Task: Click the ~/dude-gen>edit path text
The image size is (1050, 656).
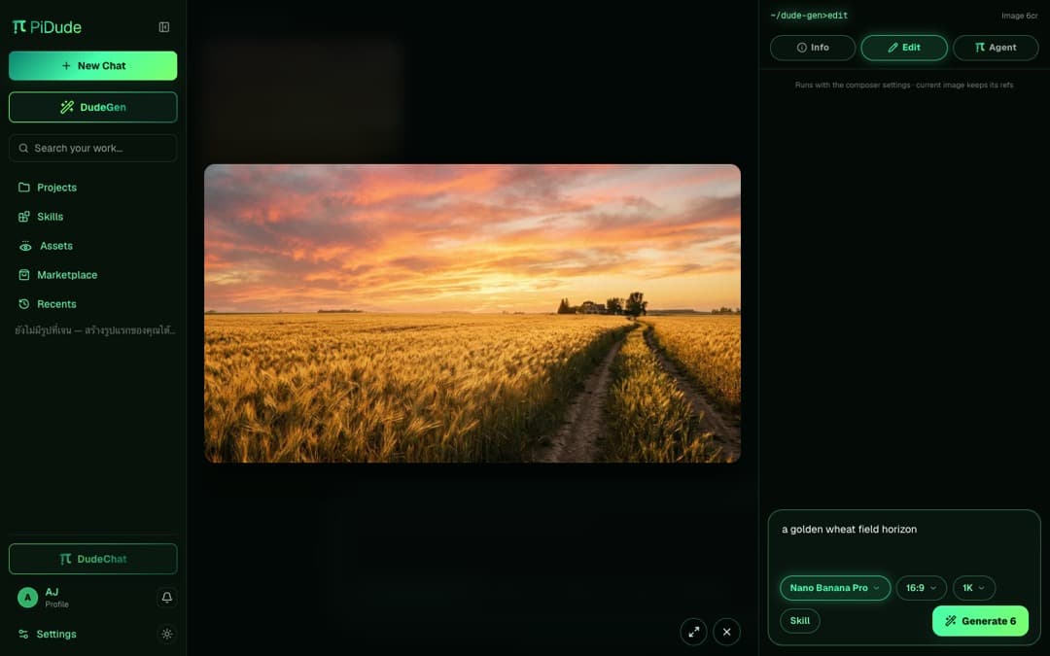Action: click(809, 16)
